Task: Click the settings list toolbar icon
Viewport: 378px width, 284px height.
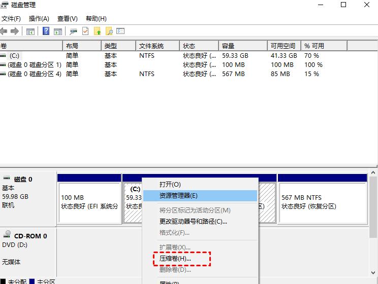Action: (x=120, y=31)
